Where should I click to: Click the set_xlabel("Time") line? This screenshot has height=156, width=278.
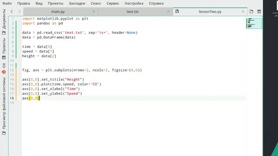coord(51,89)
